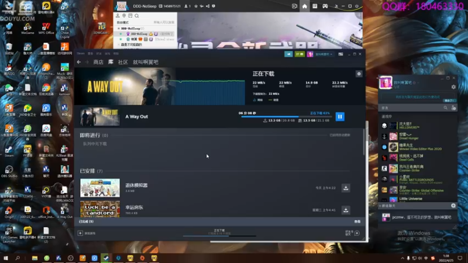Click Windows Start button
468x263 pixels.
[6, 258]
